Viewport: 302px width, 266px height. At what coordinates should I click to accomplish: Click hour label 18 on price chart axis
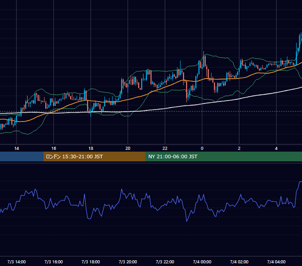tap(91, 149)
